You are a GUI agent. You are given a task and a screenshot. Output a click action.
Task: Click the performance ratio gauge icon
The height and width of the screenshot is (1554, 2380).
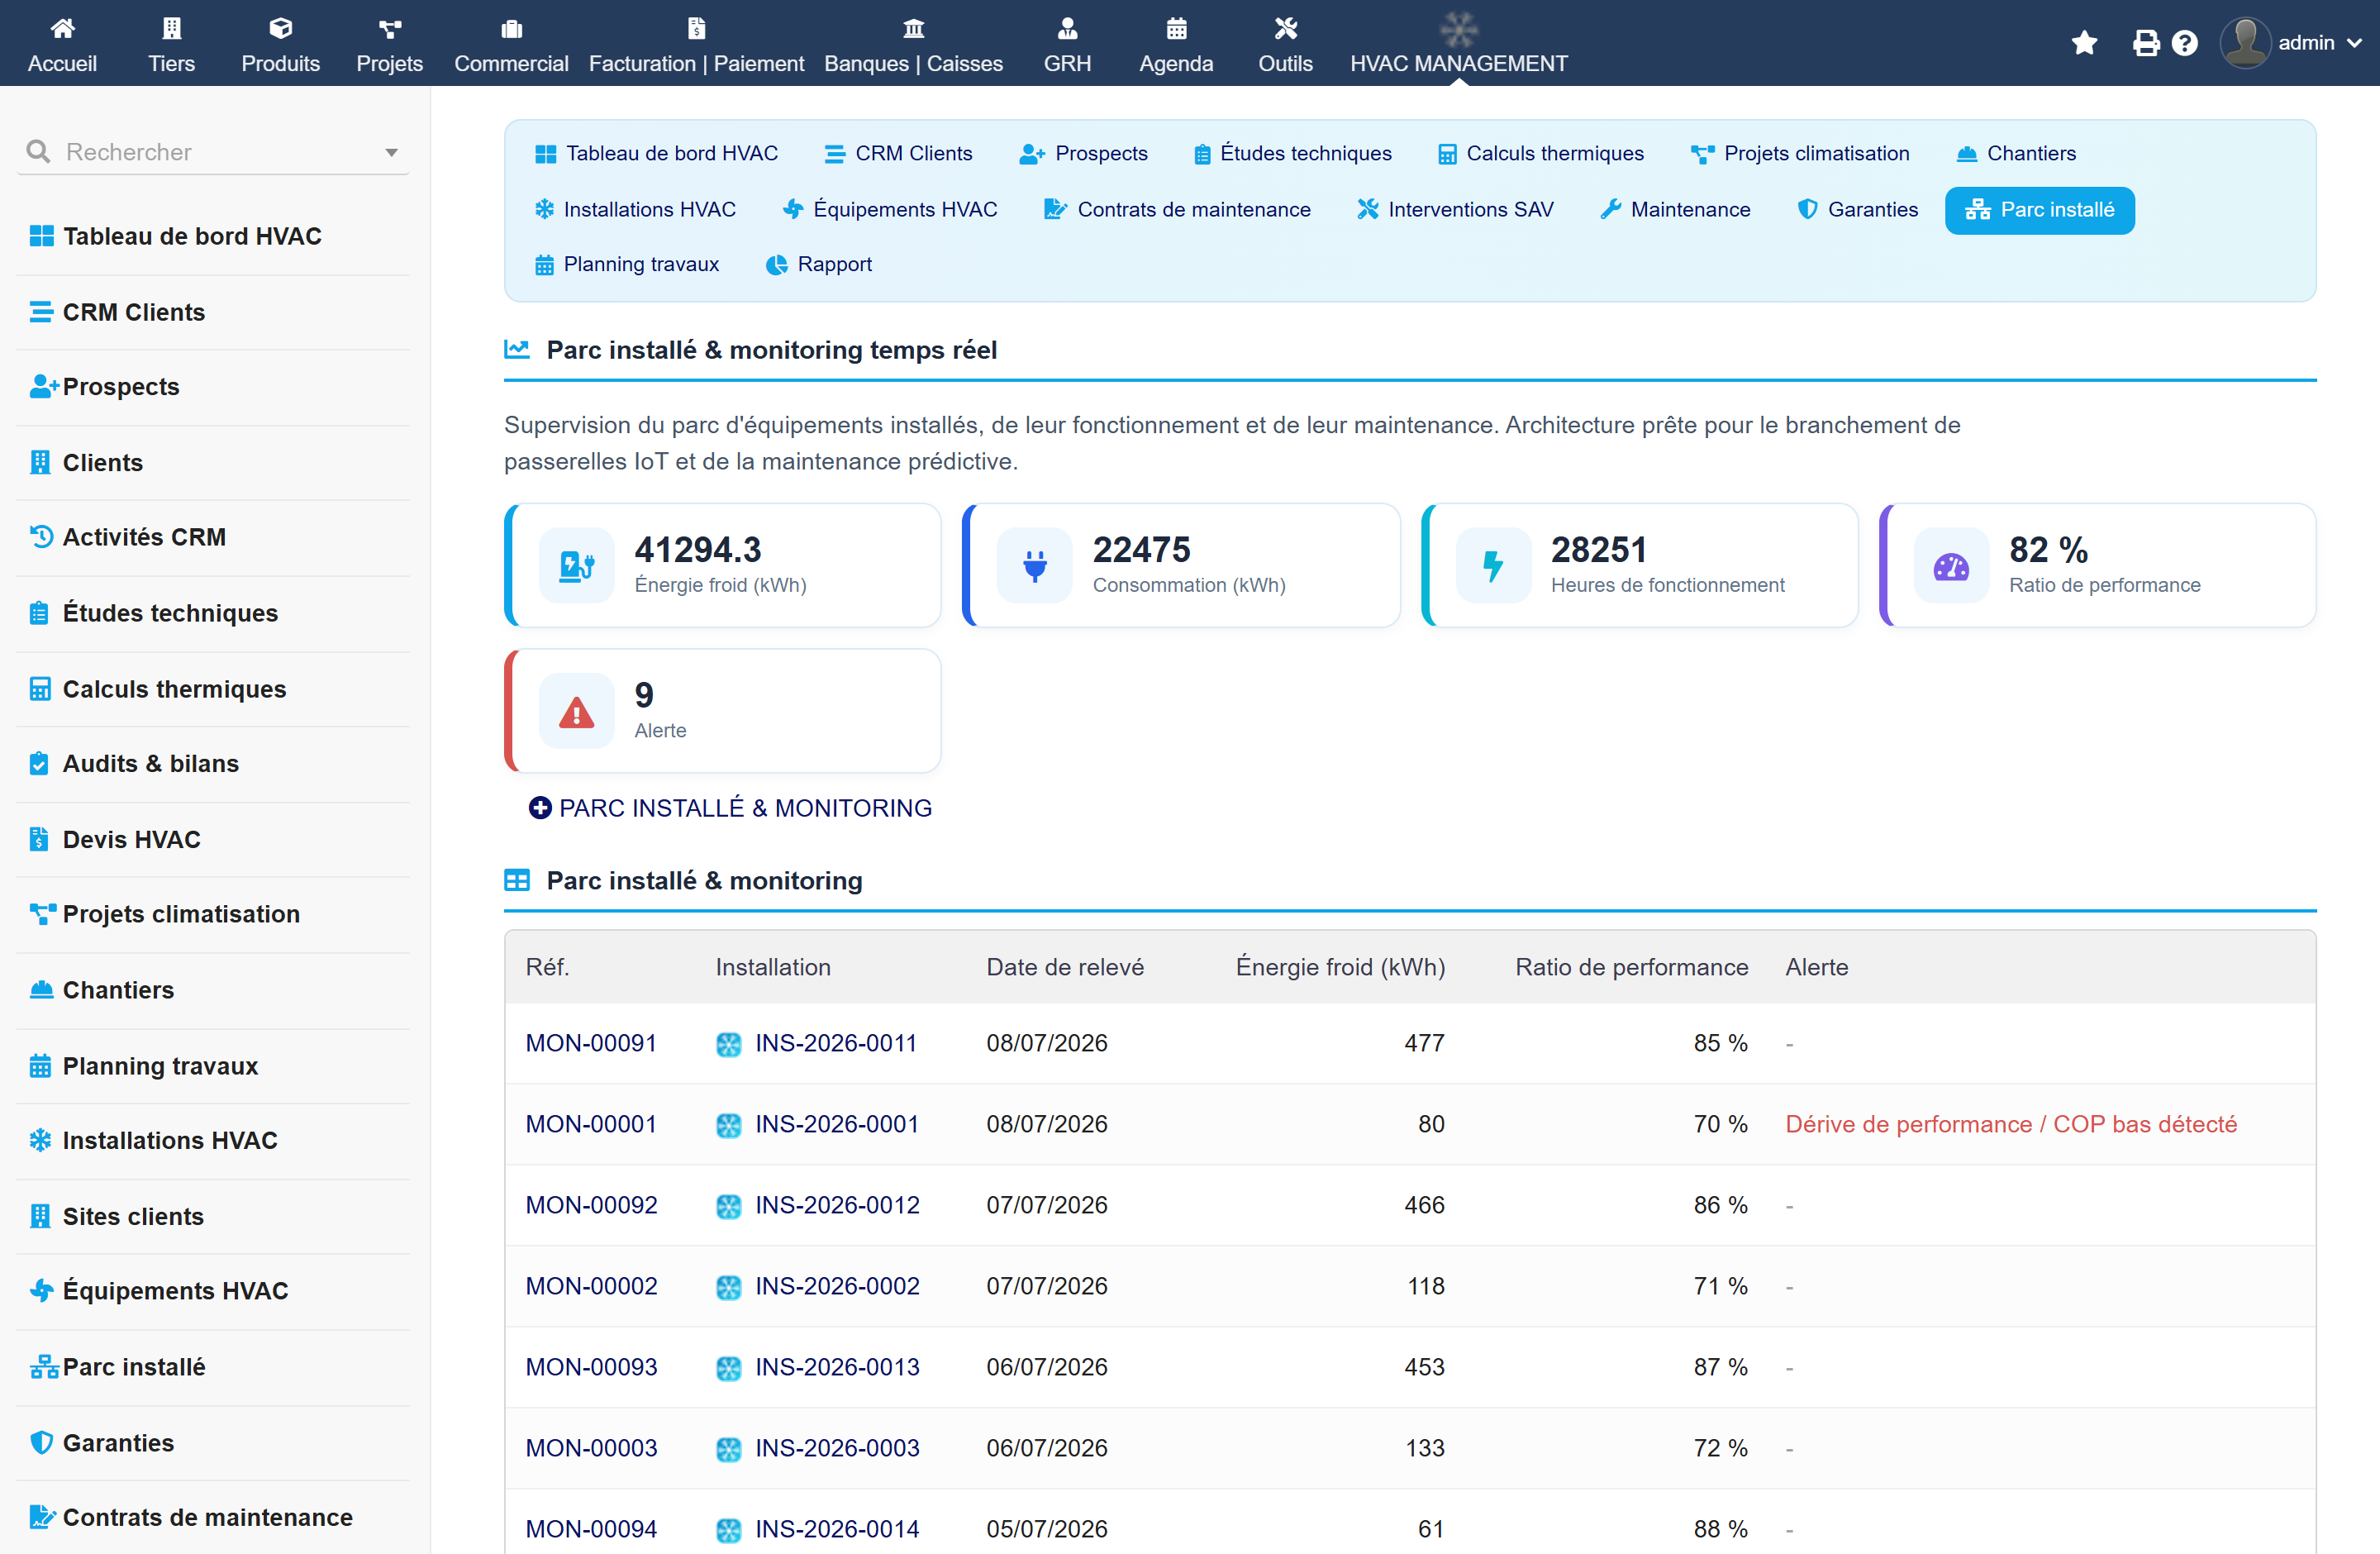(1950, 567)
